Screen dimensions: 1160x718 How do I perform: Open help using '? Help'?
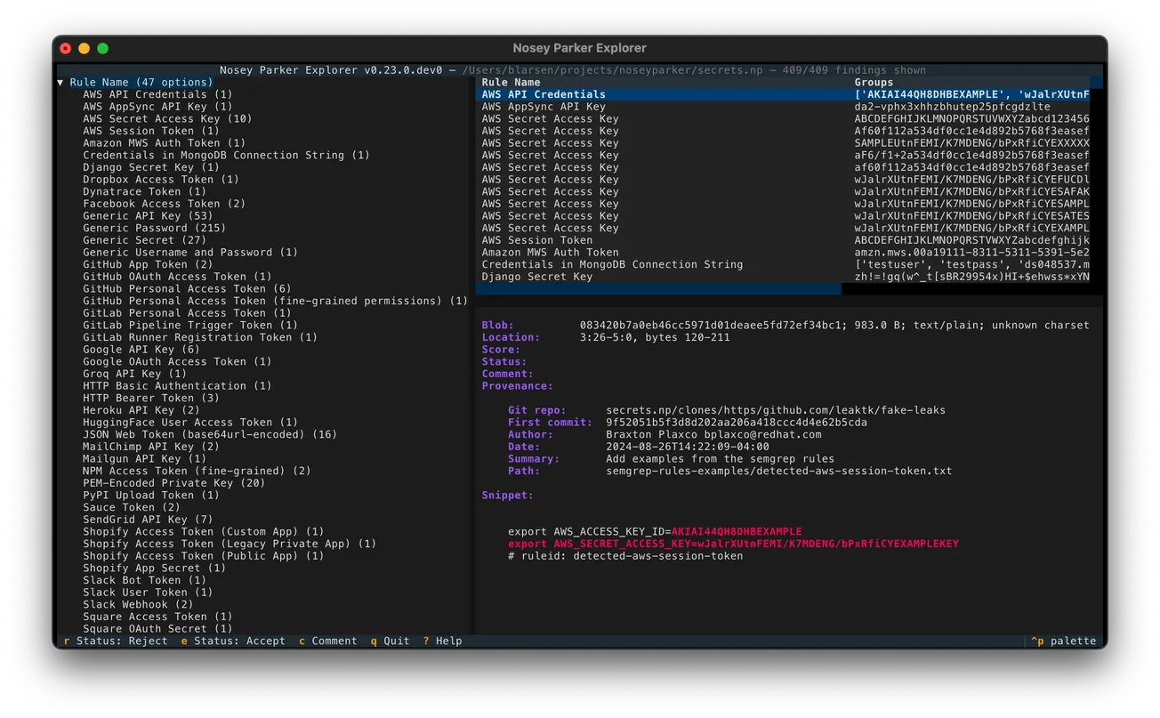point(441,641)
